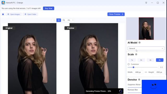
Task: Click the loading spinner icon
Action: pos(121,91)
